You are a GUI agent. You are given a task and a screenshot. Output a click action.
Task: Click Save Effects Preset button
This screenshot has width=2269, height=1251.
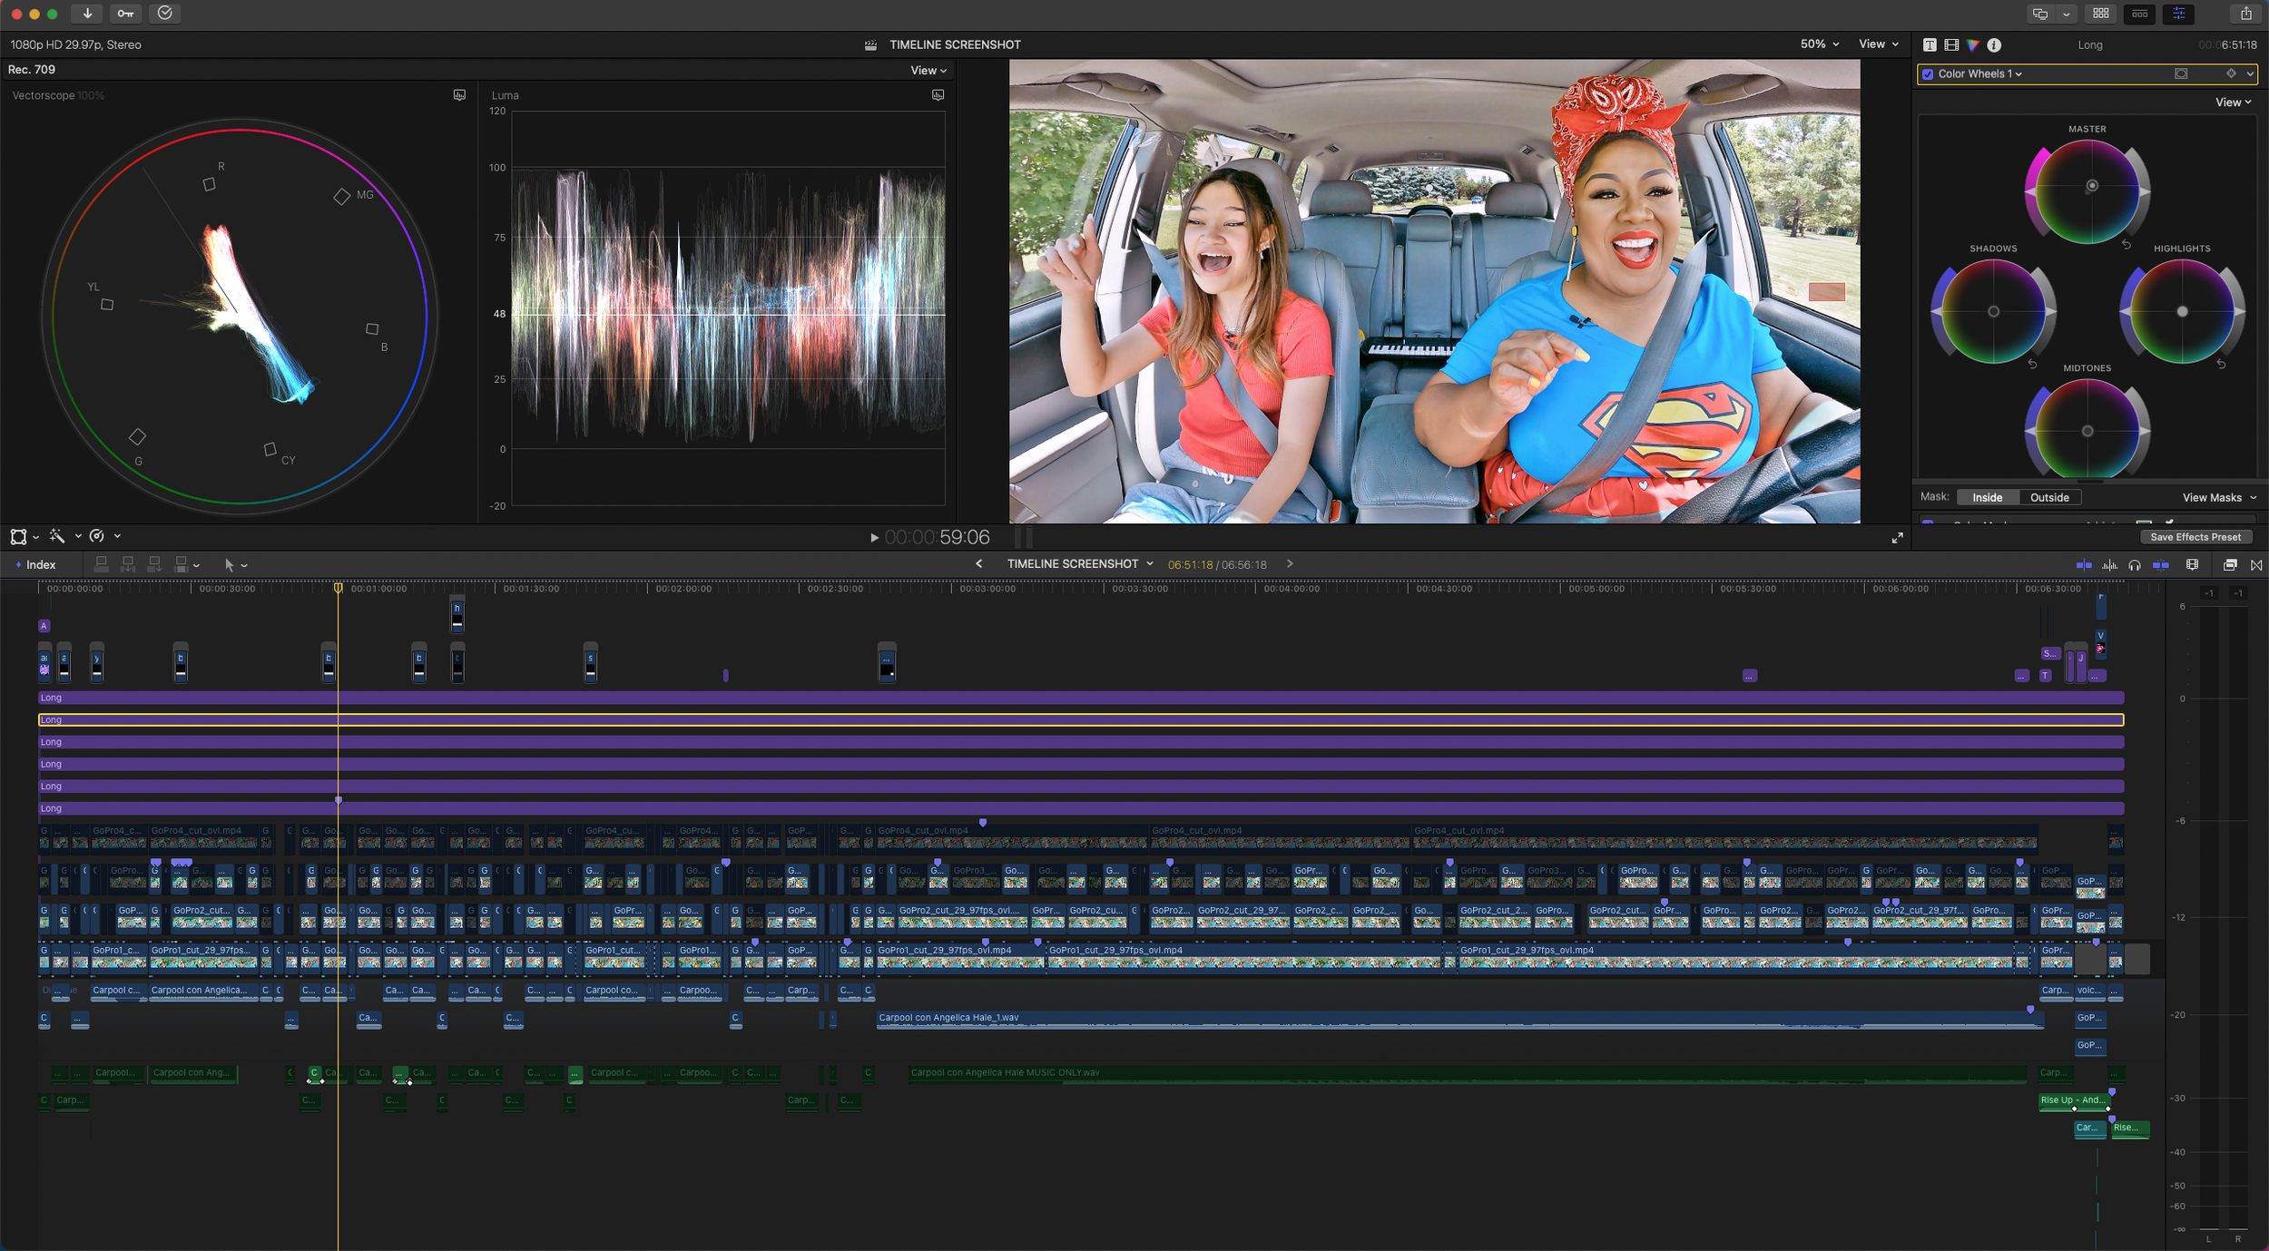(2195, 537)
